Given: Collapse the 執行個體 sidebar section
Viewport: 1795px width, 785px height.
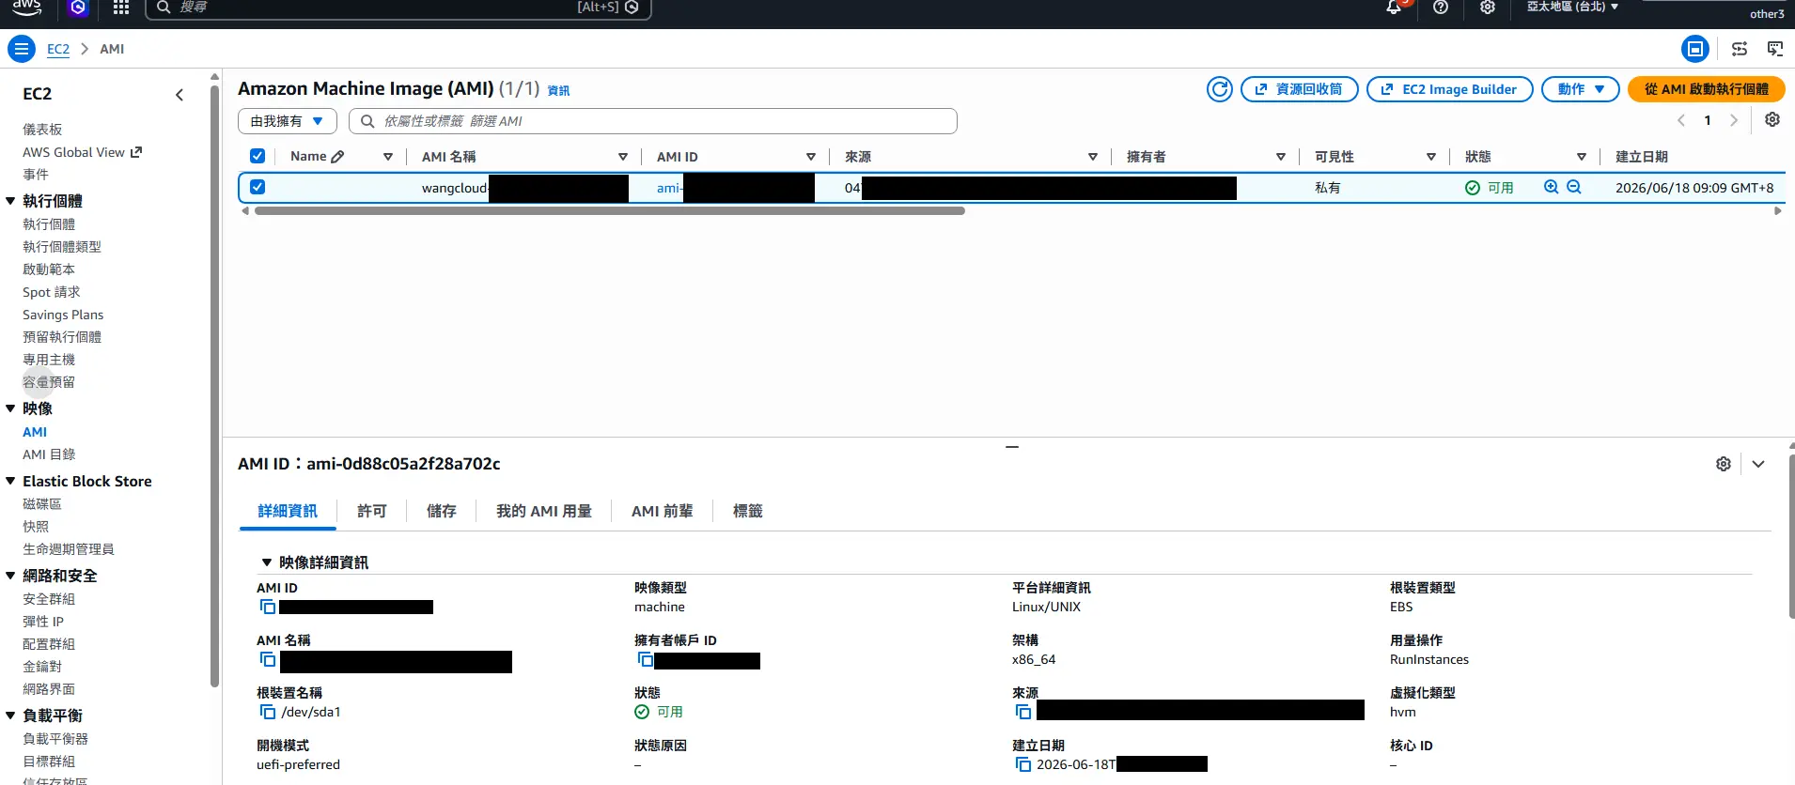Looking at the screenshot, I should click(10, 200).
